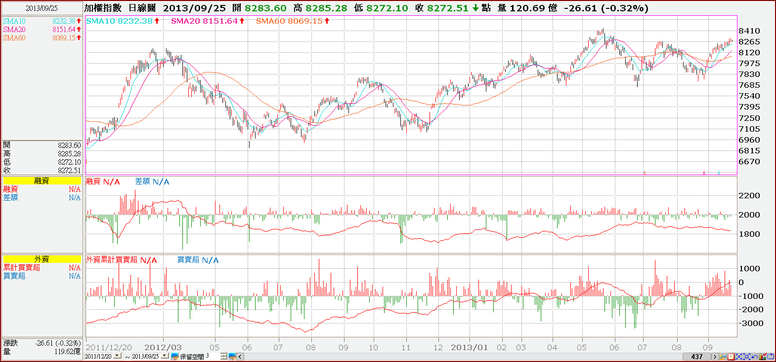Click the 融資 N/A legend in the margin chart
Screen dimensions: 776x362
tap(103, 181)
